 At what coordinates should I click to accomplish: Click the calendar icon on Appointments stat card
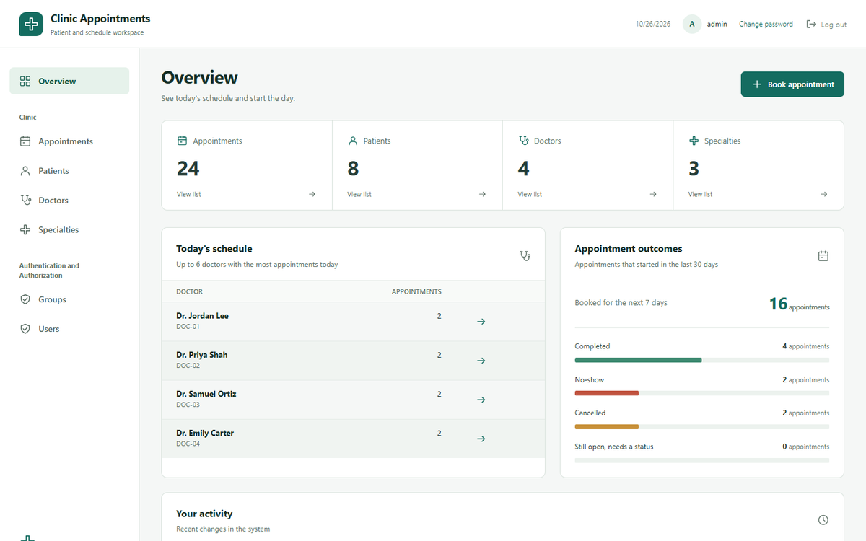point(182,141)
